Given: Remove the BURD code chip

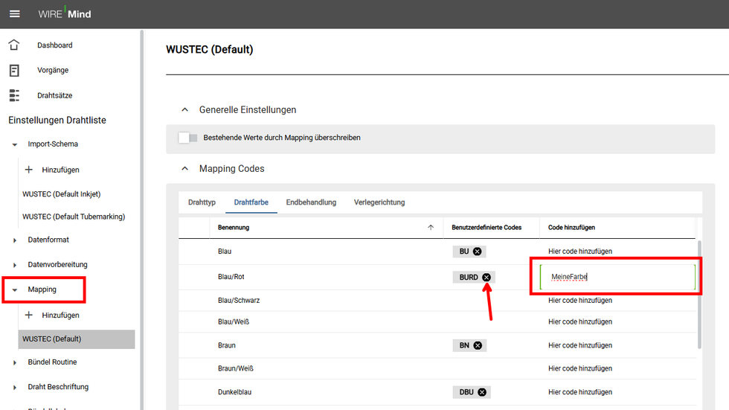Looking at the screenshot, I should point(486,277).
